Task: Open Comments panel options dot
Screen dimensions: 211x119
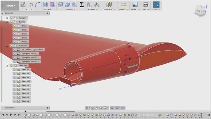Action: (x=47, y=108)
